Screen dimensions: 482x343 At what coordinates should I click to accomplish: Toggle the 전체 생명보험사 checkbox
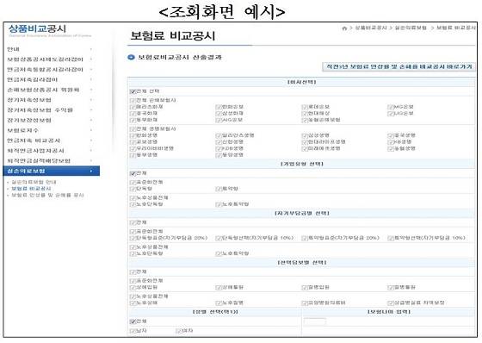pyautogui.click(x=133, y=129)
